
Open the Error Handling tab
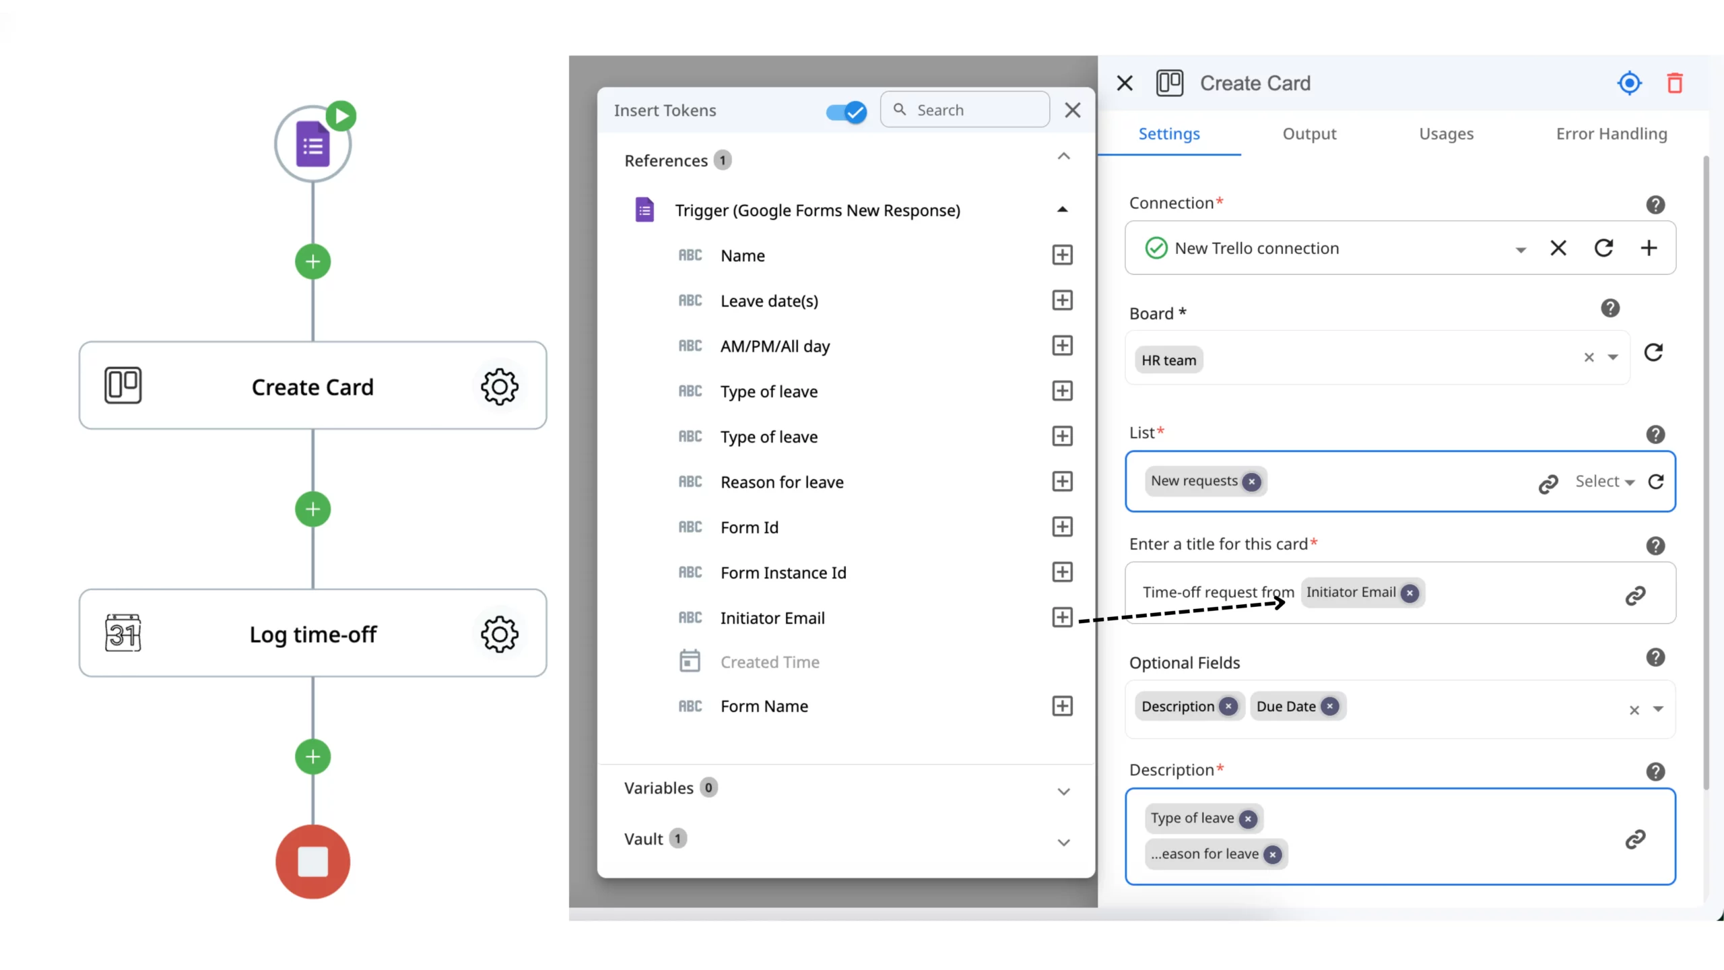(x=1611, y=134)
